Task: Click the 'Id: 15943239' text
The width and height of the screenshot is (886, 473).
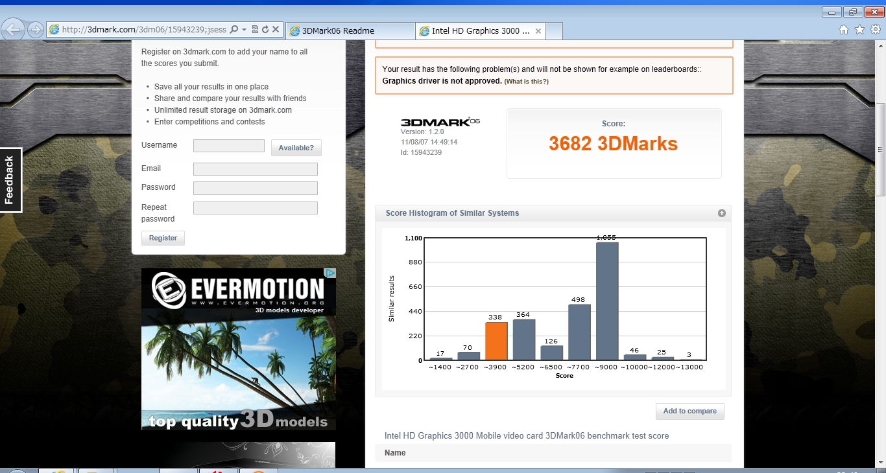Action: tap(421, 152)
